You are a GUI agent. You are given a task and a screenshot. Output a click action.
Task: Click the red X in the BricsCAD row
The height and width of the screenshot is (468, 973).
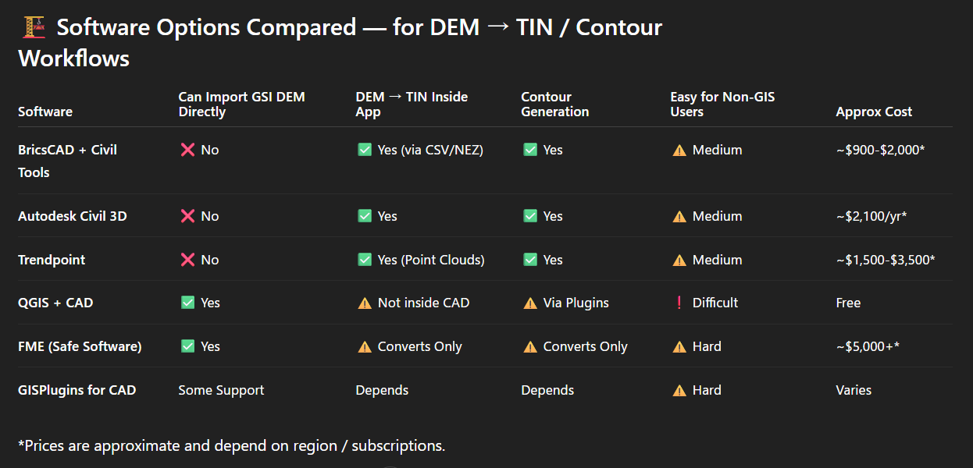pos(187,150)
